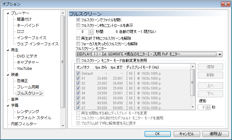232x140 pixels.
Task: Open DVD ビデオ settings
Action: click(x=27, y=56)
